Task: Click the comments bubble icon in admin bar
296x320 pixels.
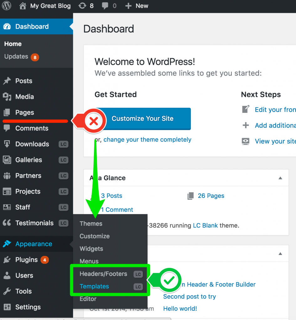Action: coord(105,6)
